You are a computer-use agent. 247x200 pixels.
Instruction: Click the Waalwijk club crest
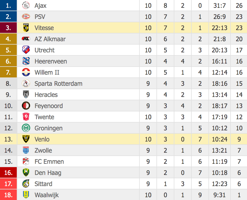[26, 195]
